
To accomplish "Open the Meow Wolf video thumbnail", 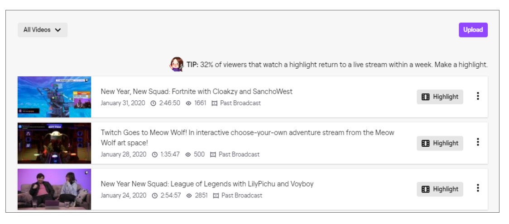I will 54,143.
